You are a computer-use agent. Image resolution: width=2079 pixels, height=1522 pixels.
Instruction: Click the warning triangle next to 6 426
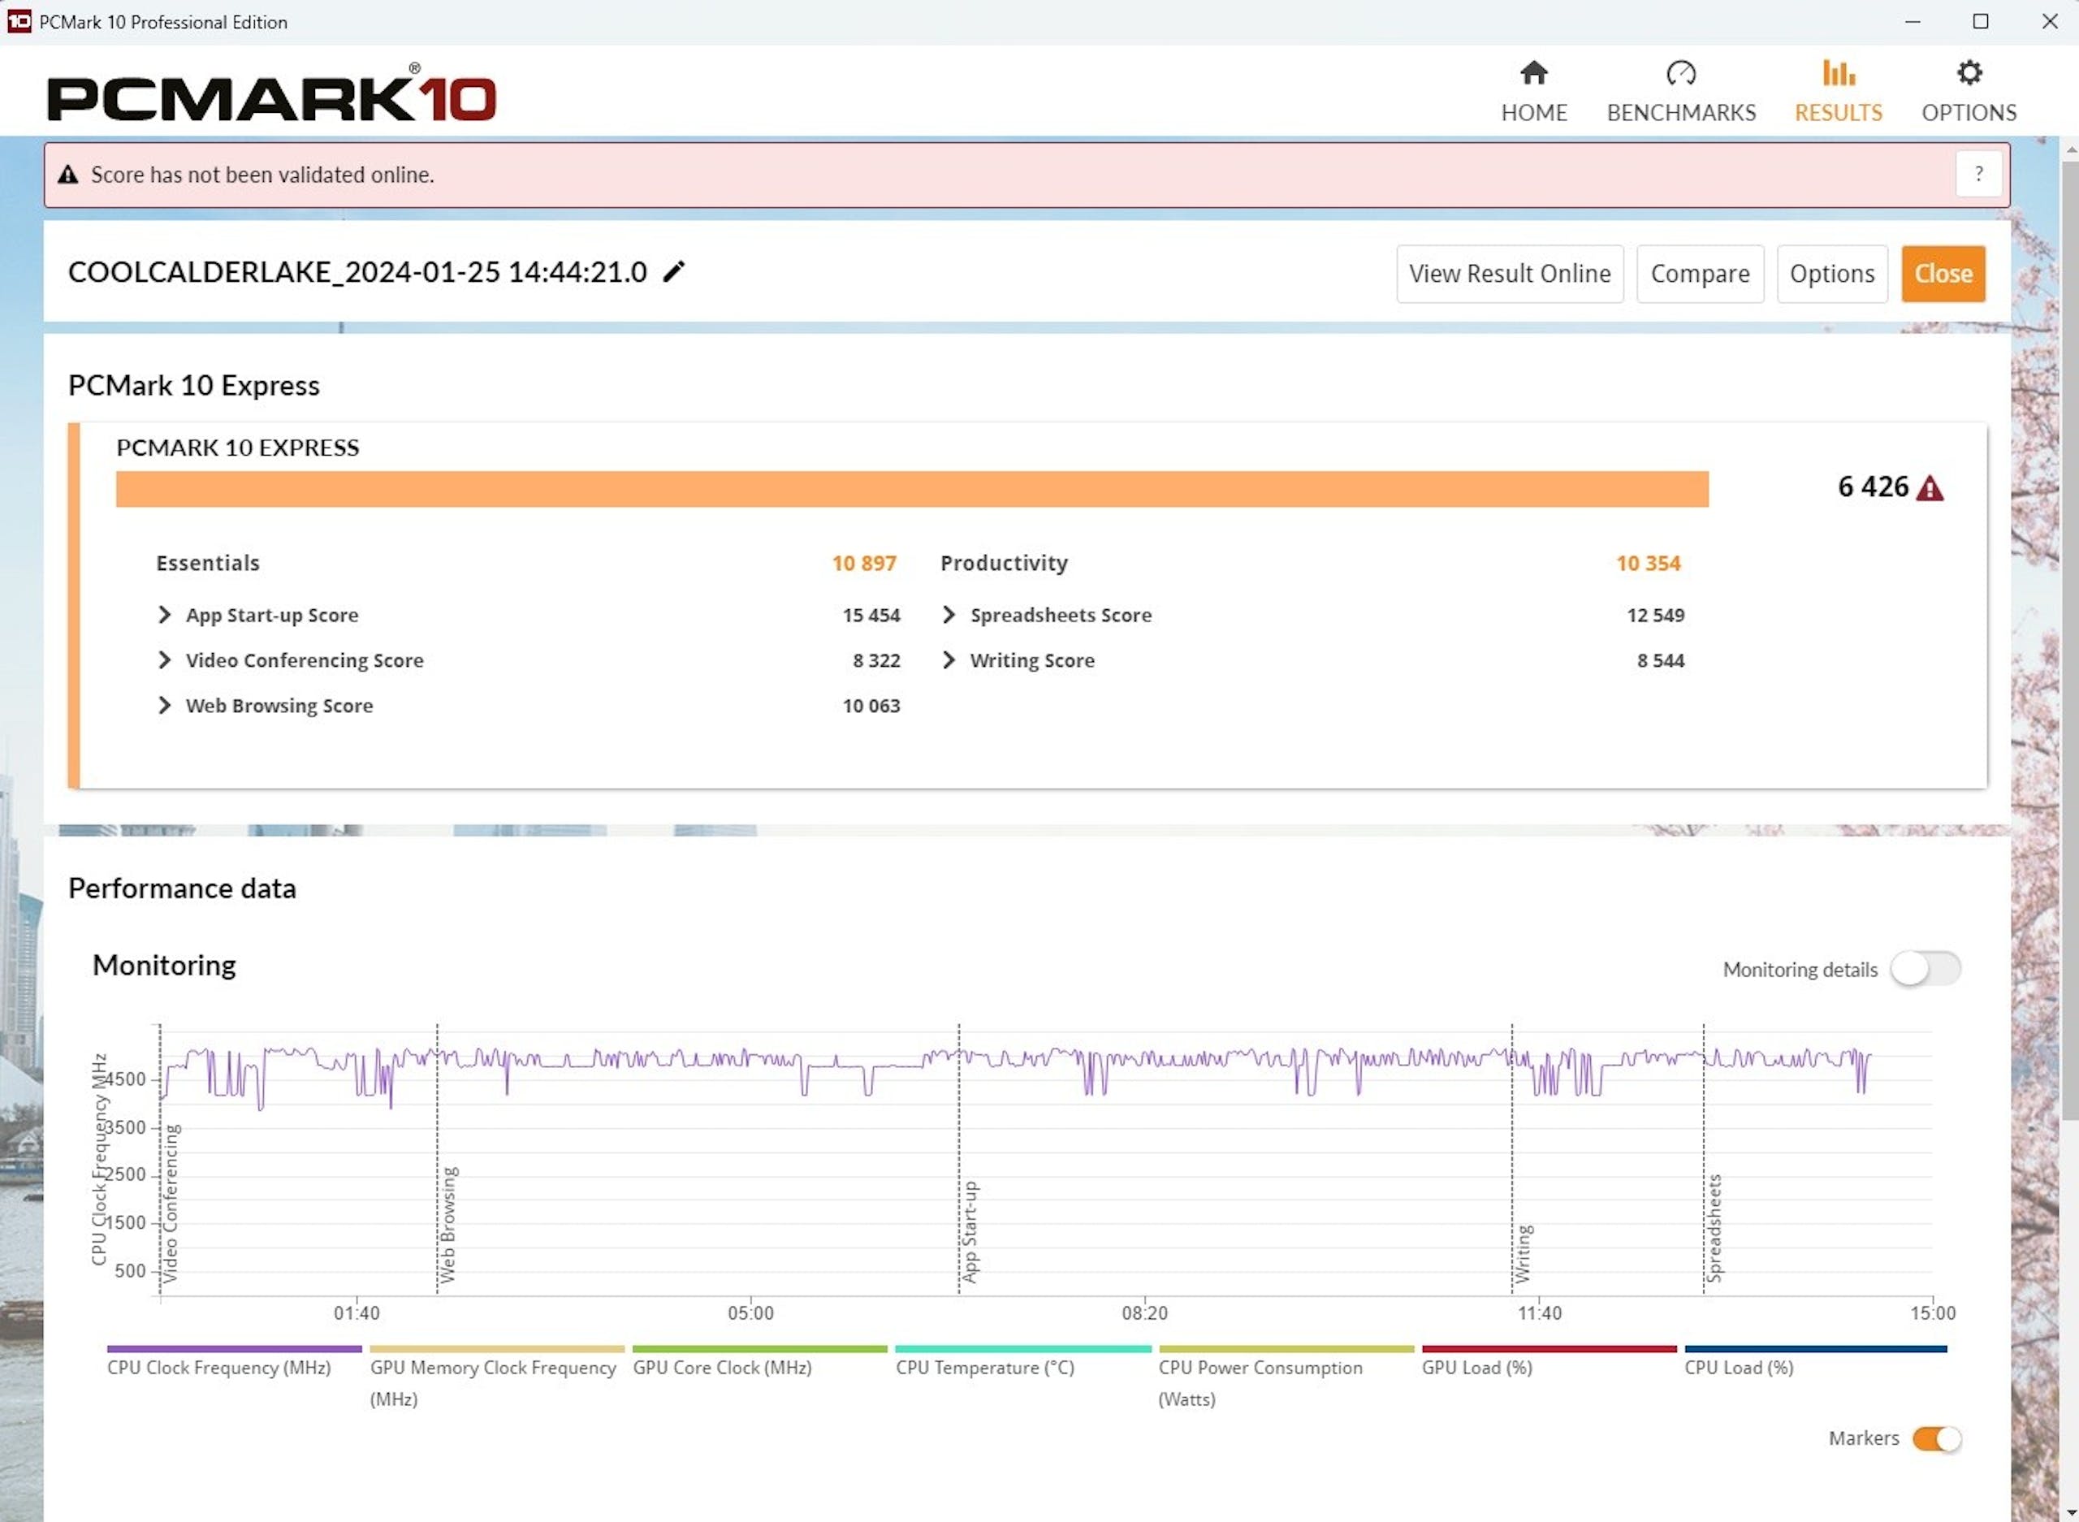click(1930, 488)
